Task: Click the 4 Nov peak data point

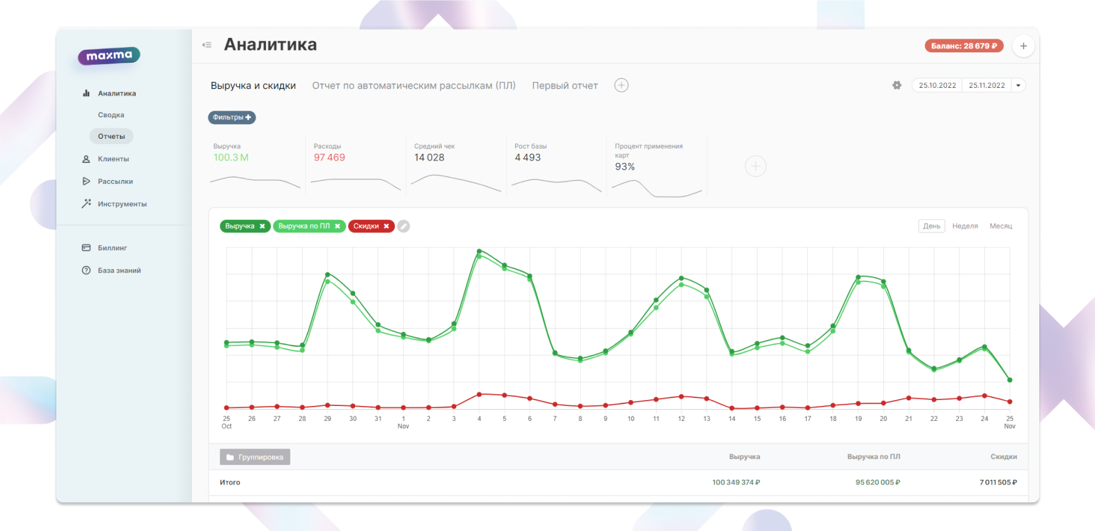Action: pyautogui.click(x=479, y=251)
